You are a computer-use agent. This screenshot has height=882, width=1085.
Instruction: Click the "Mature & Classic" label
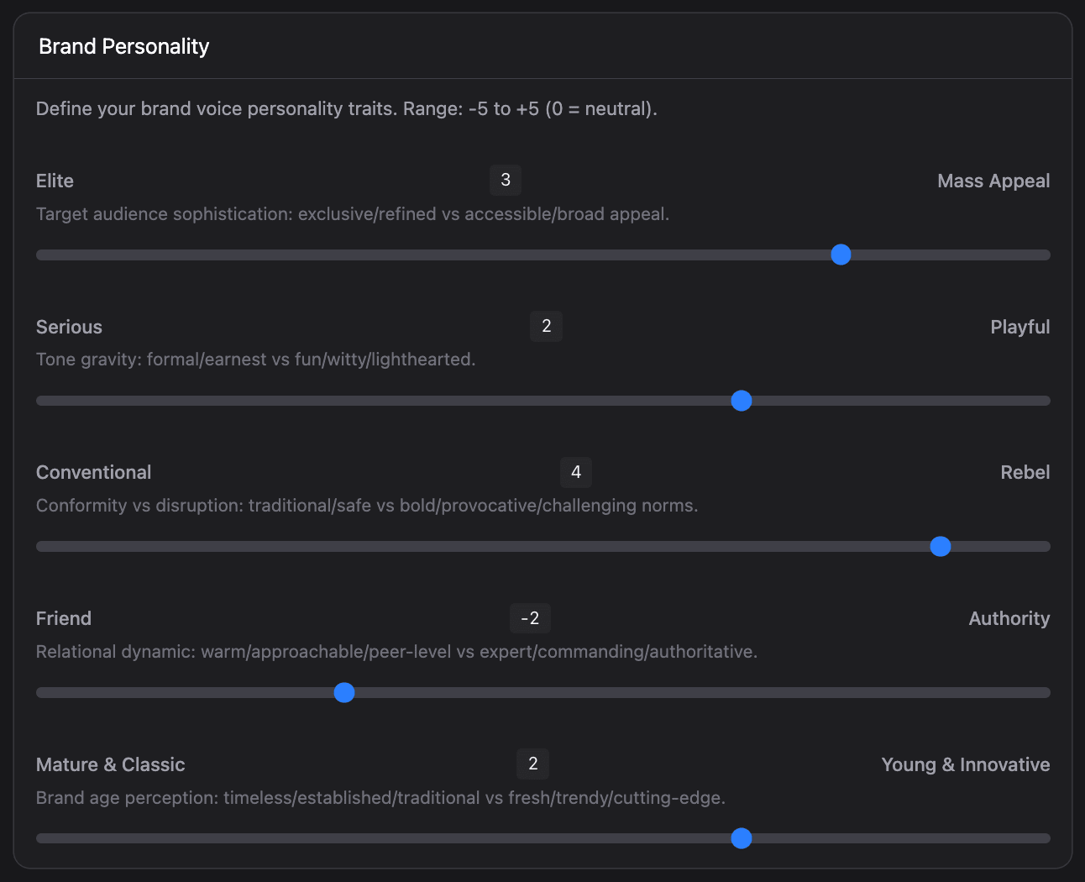[x=111, y=764]
